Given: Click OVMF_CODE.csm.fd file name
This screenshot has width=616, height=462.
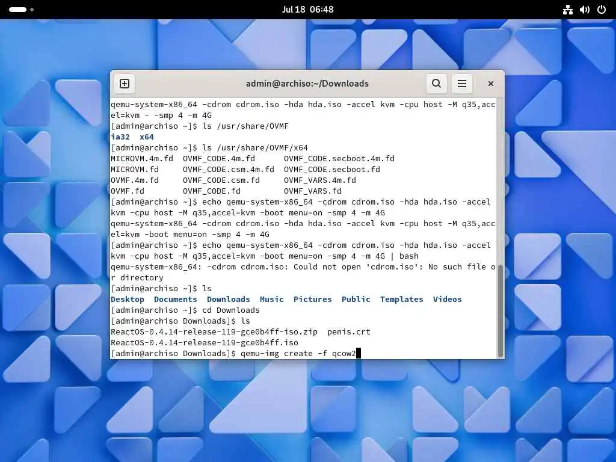Looking at the screenshot, I should [x=221, y=180].
